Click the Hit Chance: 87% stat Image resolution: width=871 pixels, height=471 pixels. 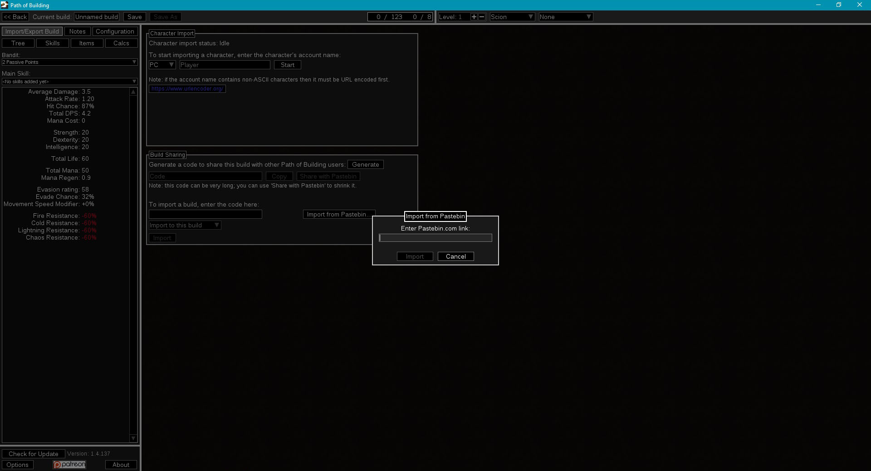point(70,106)
